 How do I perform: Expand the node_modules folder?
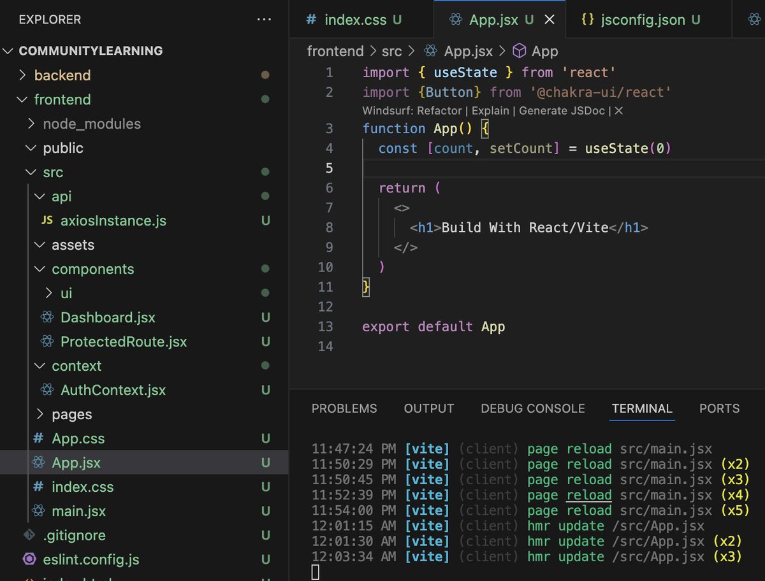[31, 124]
